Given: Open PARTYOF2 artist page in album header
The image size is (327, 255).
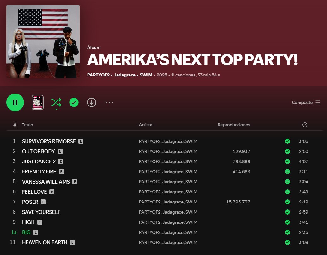Looking at the screenshot, I should coord(98,75).
